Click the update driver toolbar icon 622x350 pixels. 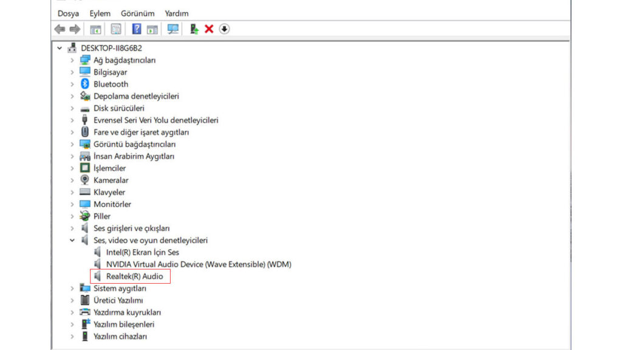pyautogui.click(x=194, y=29)
